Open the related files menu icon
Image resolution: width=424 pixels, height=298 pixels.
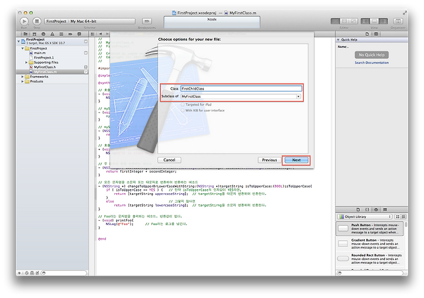click(x=92, y=34)
